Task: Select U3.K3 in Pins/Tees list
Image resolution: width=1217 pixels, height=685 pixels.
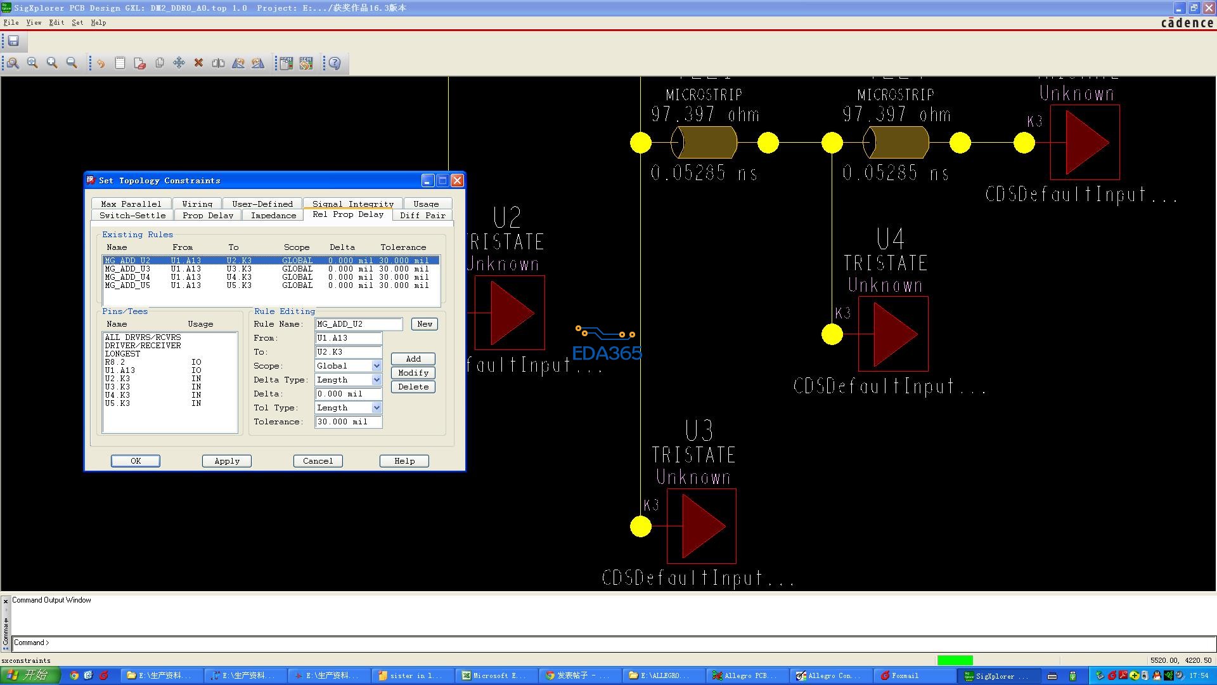Action: 117,387
